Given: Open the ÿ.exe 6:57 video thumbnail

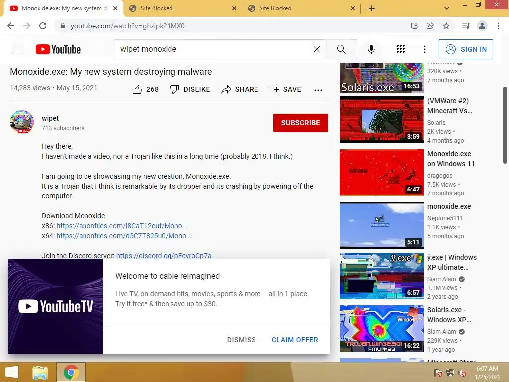Looking at the screenshot, I should click(381, 276).
